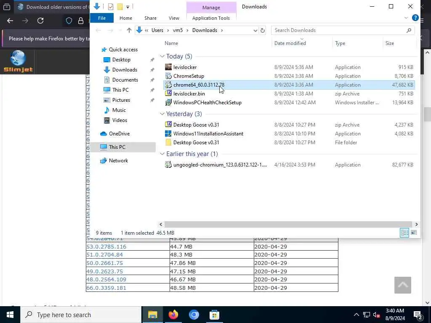Open version 48.0.2564.109 download link
The height and width of the screenshot is (323, 431).
coord(106,279)
